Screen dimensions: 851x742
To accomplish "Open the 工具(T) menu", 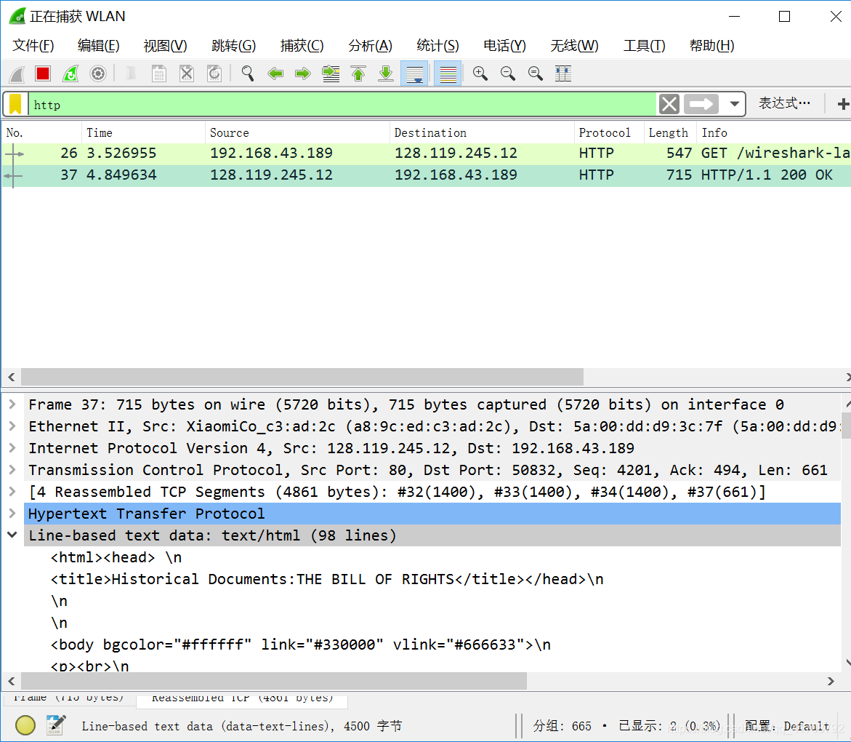I will click(x=644, y=46).
